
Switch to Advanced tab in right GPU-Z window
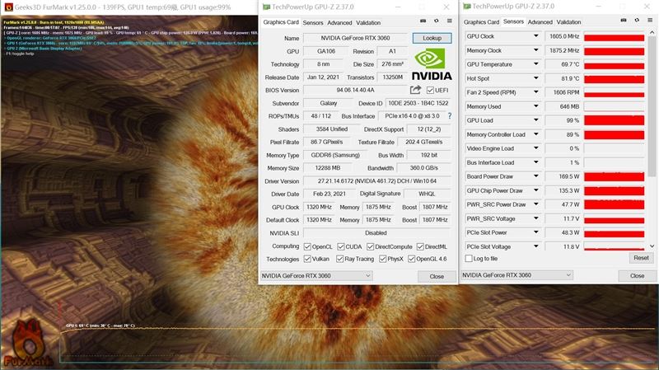540,22
